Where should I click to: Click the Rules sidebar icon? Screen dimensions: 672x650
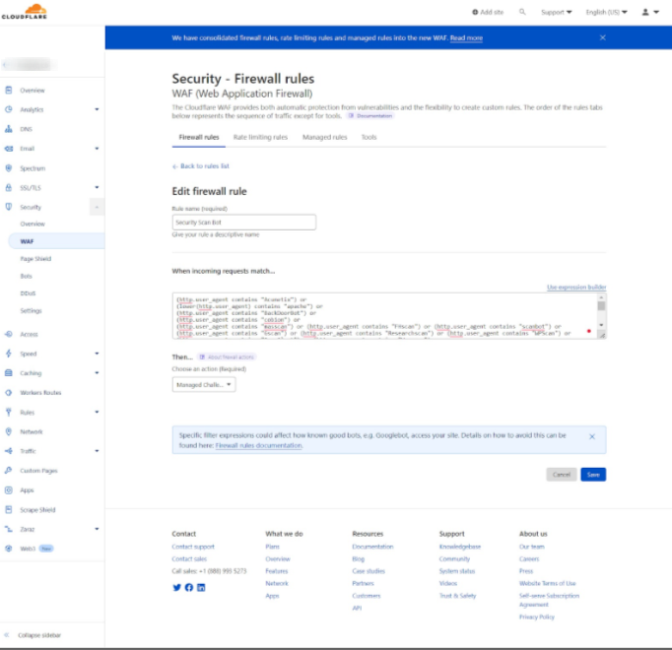pos(9,413)
